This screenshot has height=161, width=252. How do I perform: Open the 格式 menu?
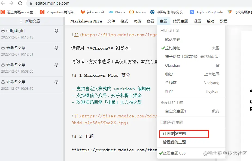(x=124, y=21)
